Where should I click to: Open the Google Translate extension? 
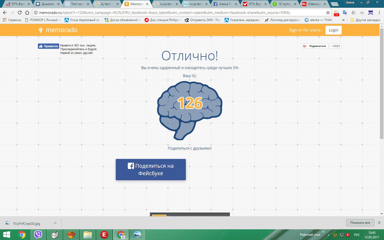tap(345, 13)
